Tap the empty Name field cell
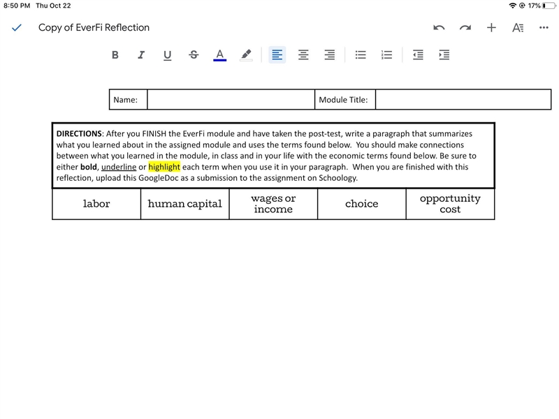 click(231, 99)
